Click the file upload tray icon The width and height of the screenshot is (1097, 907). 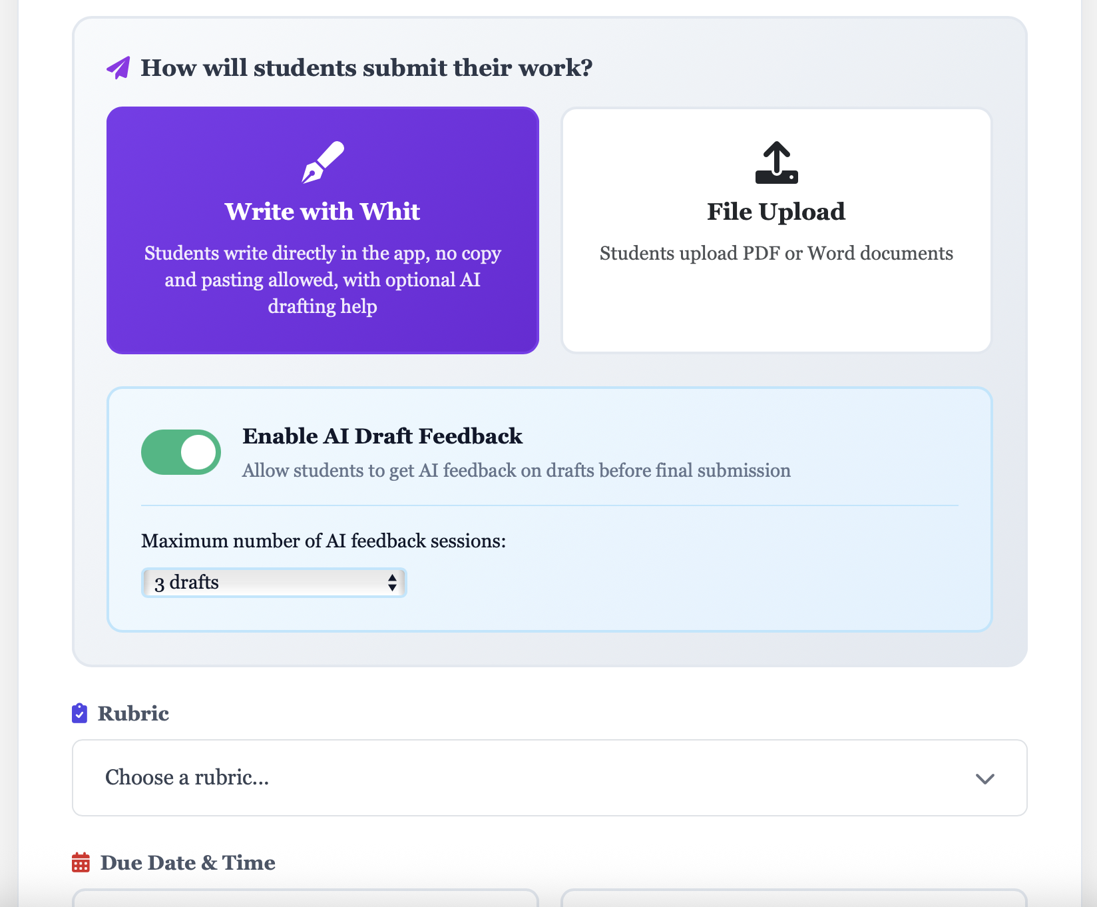click(x=776, y=162)
